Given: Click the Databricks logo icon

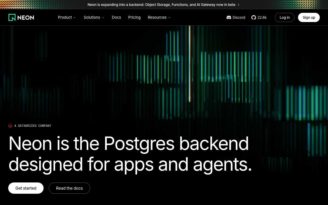Looking at the screenshot, I should [x=10, y=126].
